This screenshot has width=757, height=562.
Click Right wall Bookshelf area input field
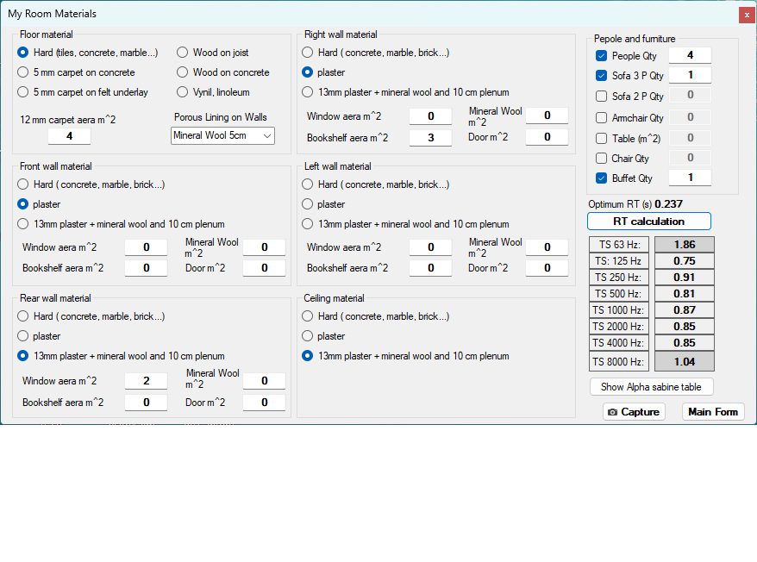coord(430,137)
